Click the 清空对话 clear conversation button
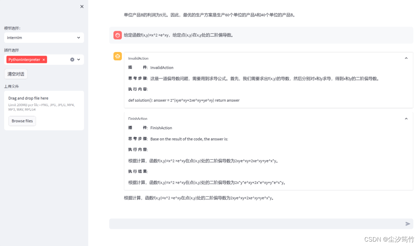Image resolution: width=420 pixels, height=246 pixels. [x=16, y=74]
